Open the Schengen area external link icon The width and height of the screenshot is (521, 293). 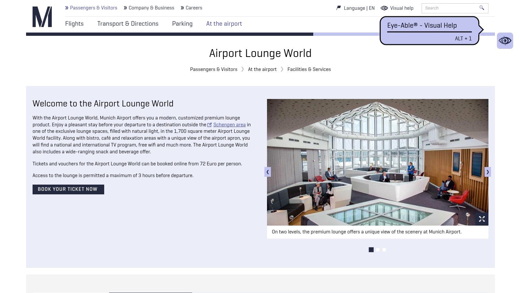(209, 125)
